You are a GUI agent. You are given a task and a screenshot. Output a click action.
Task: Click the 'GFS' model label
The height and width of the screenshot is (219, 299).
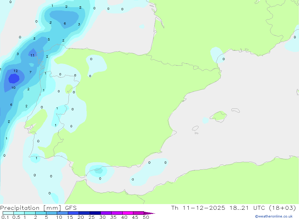pos(71,208)
